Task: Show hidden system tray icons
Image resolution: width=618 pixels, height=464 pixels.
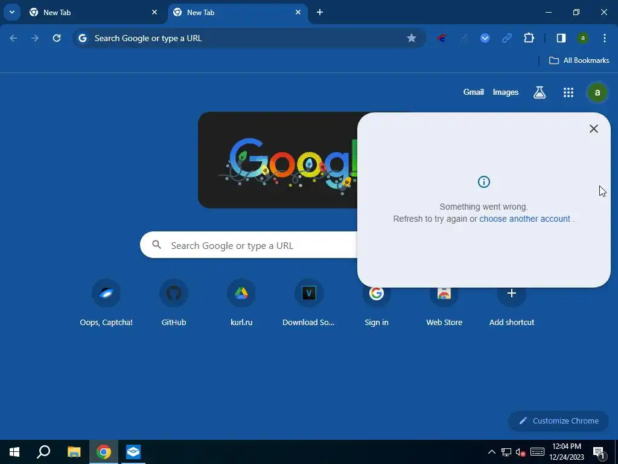Action: (x=491, y=452)
